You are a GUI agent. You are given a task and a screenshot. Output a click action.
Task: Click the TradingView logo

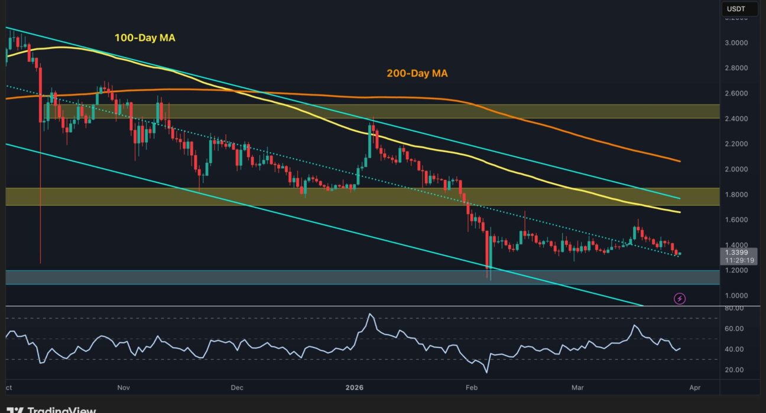(x=52, y=409)
